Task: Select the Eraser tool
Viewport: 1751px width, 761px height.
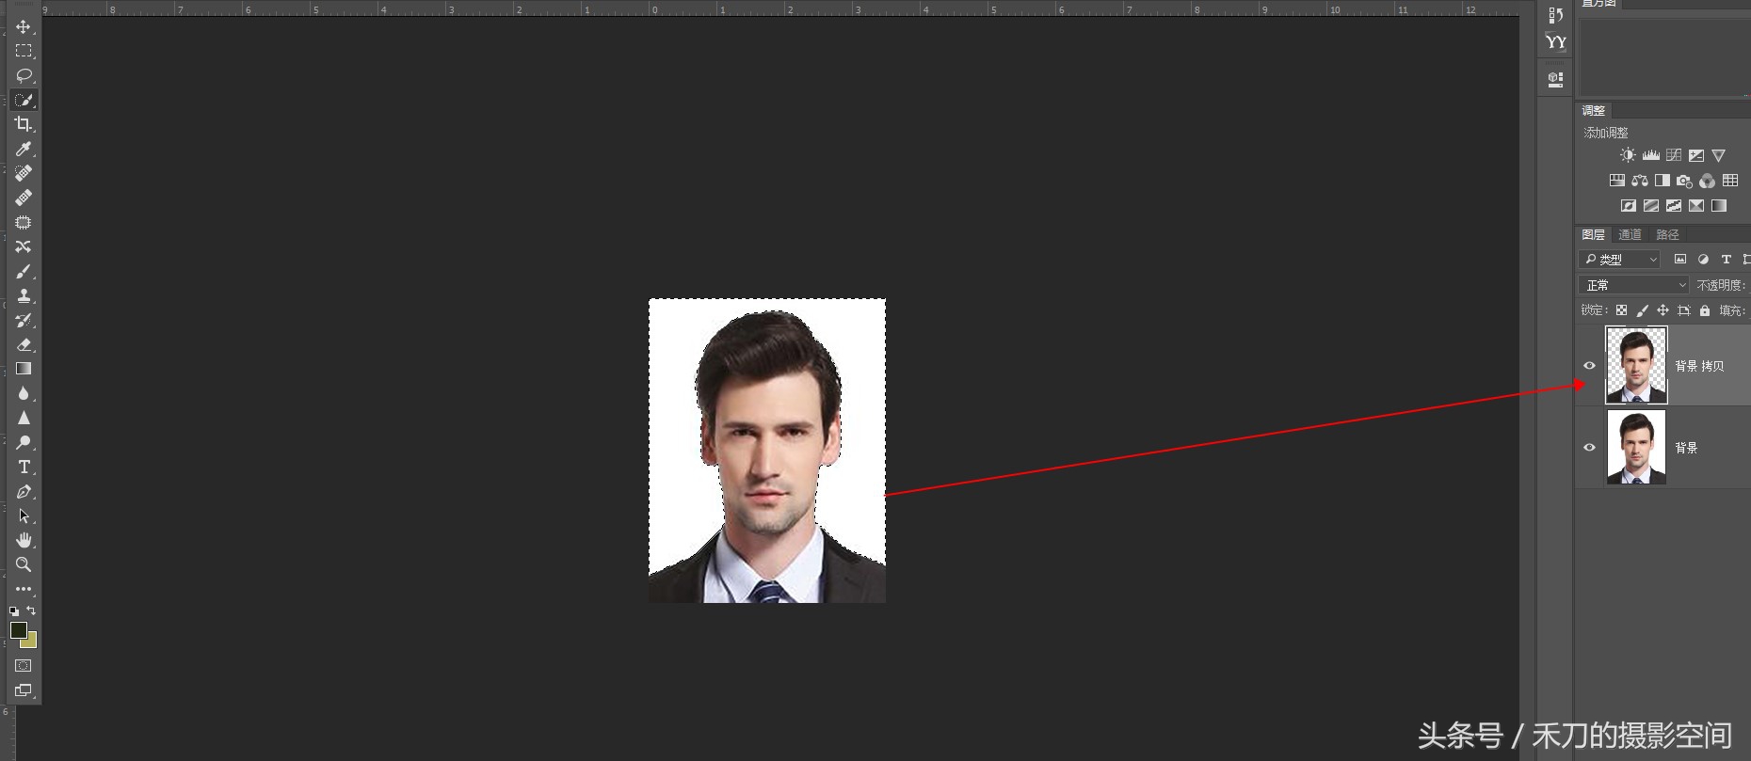Action: pos(24,344)
